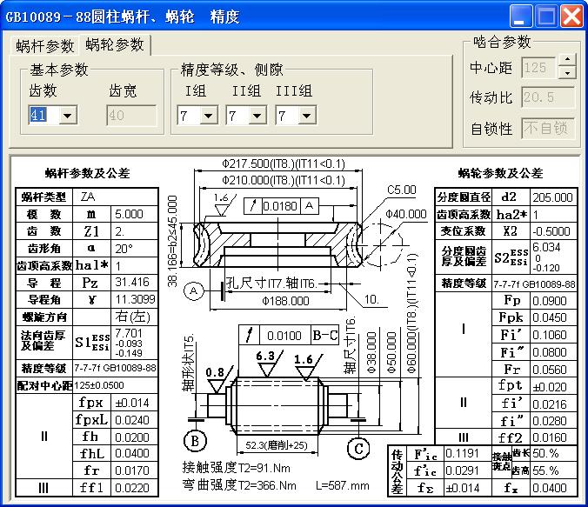Close the GB10089-88 precision window
588x507 pixels.
pos(571,17)
